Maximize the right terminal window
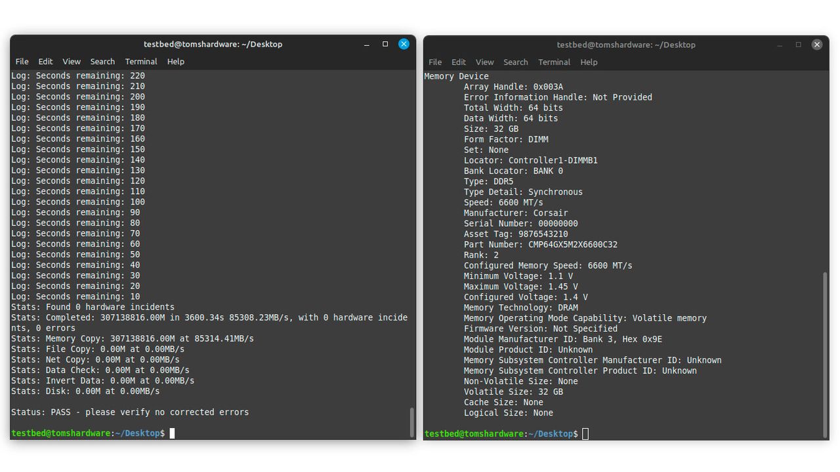840x472 pixels. pyautogui.click(x=799, y=45)
